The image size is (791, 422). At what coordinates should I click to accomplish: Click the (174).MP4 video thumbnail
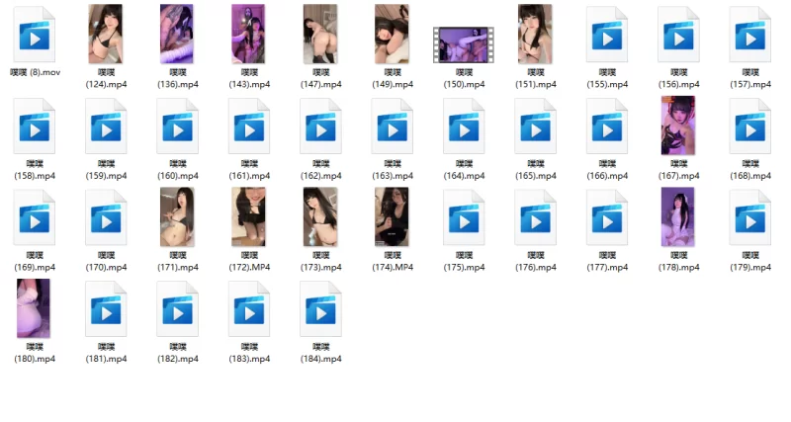click(392, 216)
